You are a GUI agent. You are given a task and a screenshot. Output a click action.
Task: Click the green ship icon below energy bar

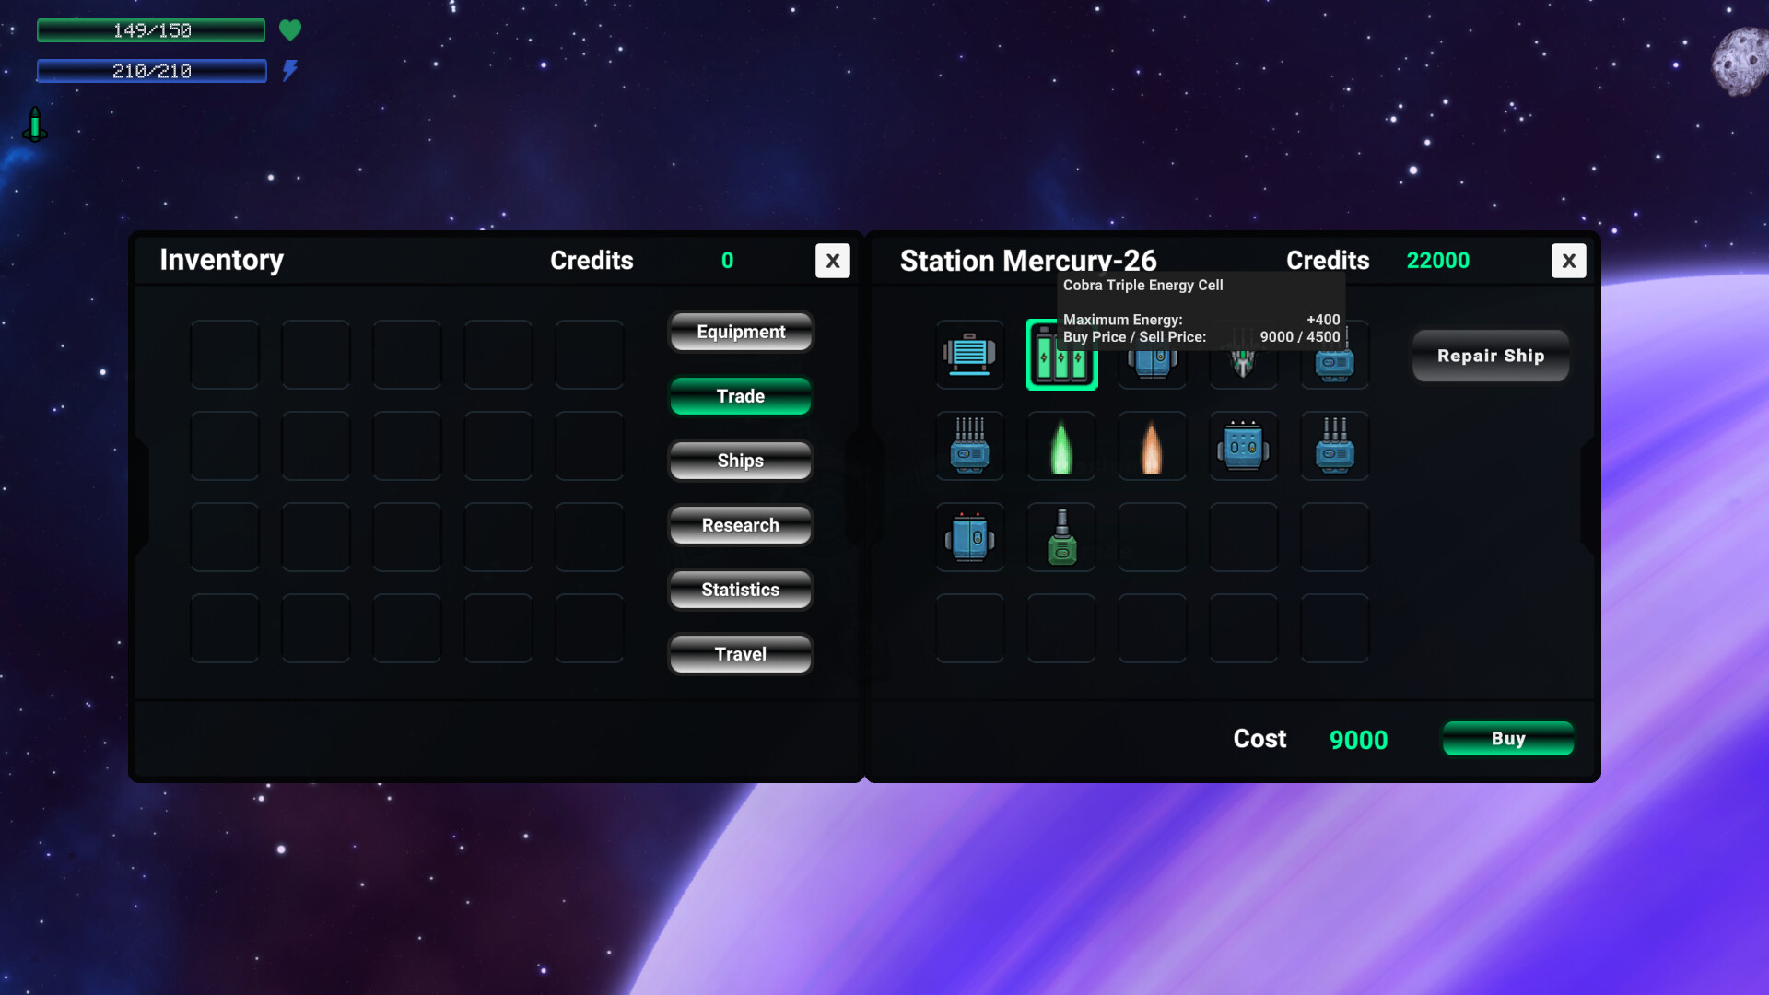(x=35, y=125)
